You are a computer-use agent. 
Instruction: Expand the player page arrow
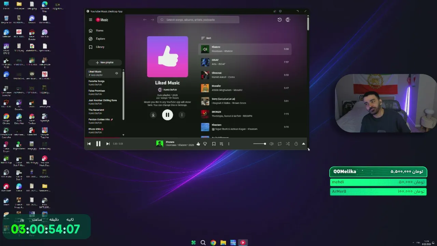[x=304, y=144]
